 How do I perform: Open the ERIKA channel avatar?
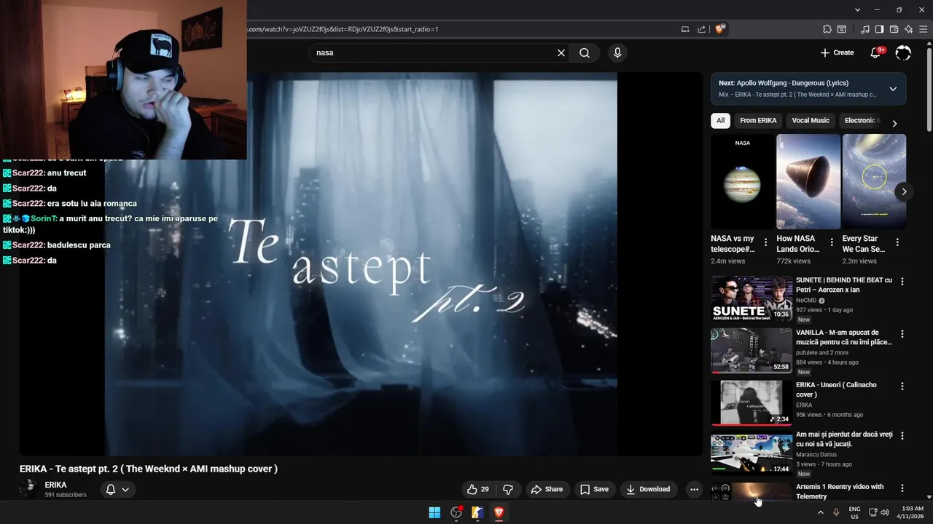point(30,488)
